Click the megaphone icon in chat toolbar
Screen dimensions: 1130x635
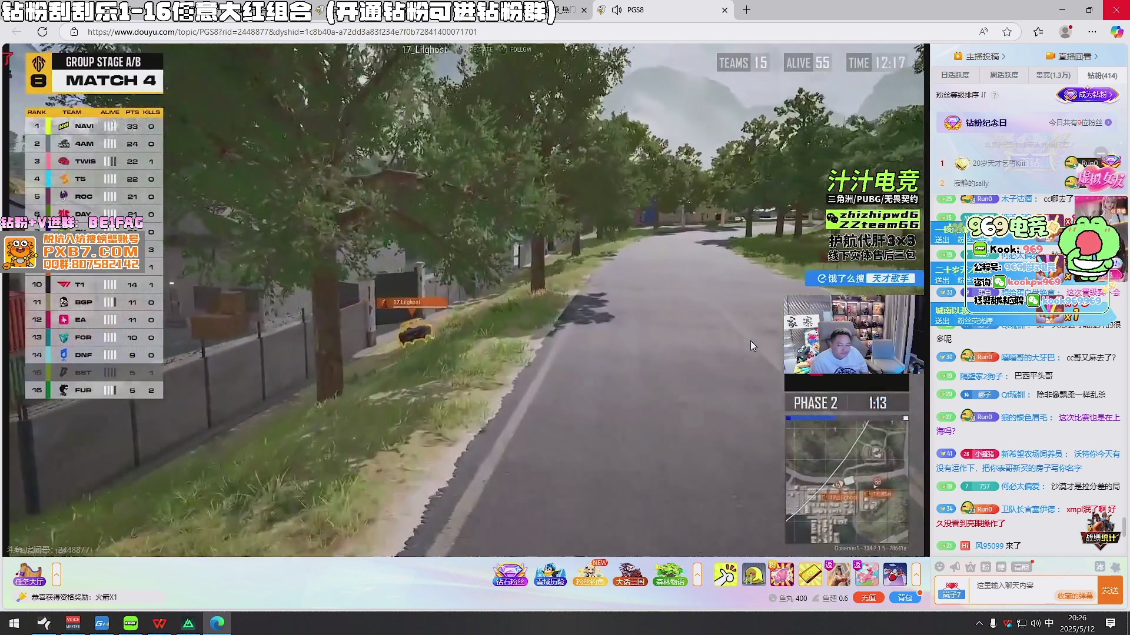(x=955, y=567)
